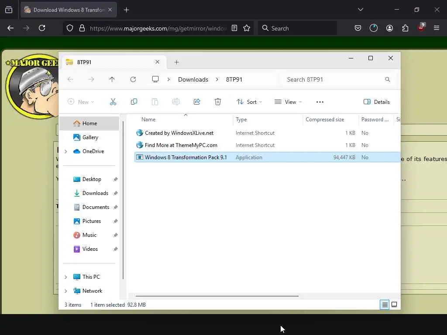Refresh the Explorer folder view
Viewport: 447px width, 335px height.
click(x=133, y=79)
